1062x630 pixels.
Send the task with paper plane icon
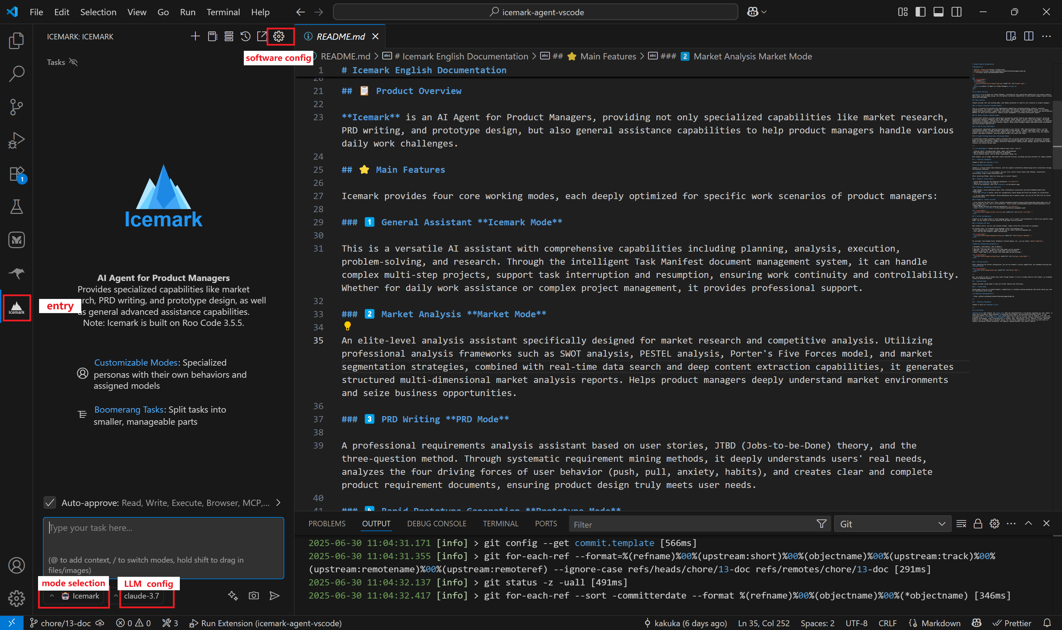point(275,595)
